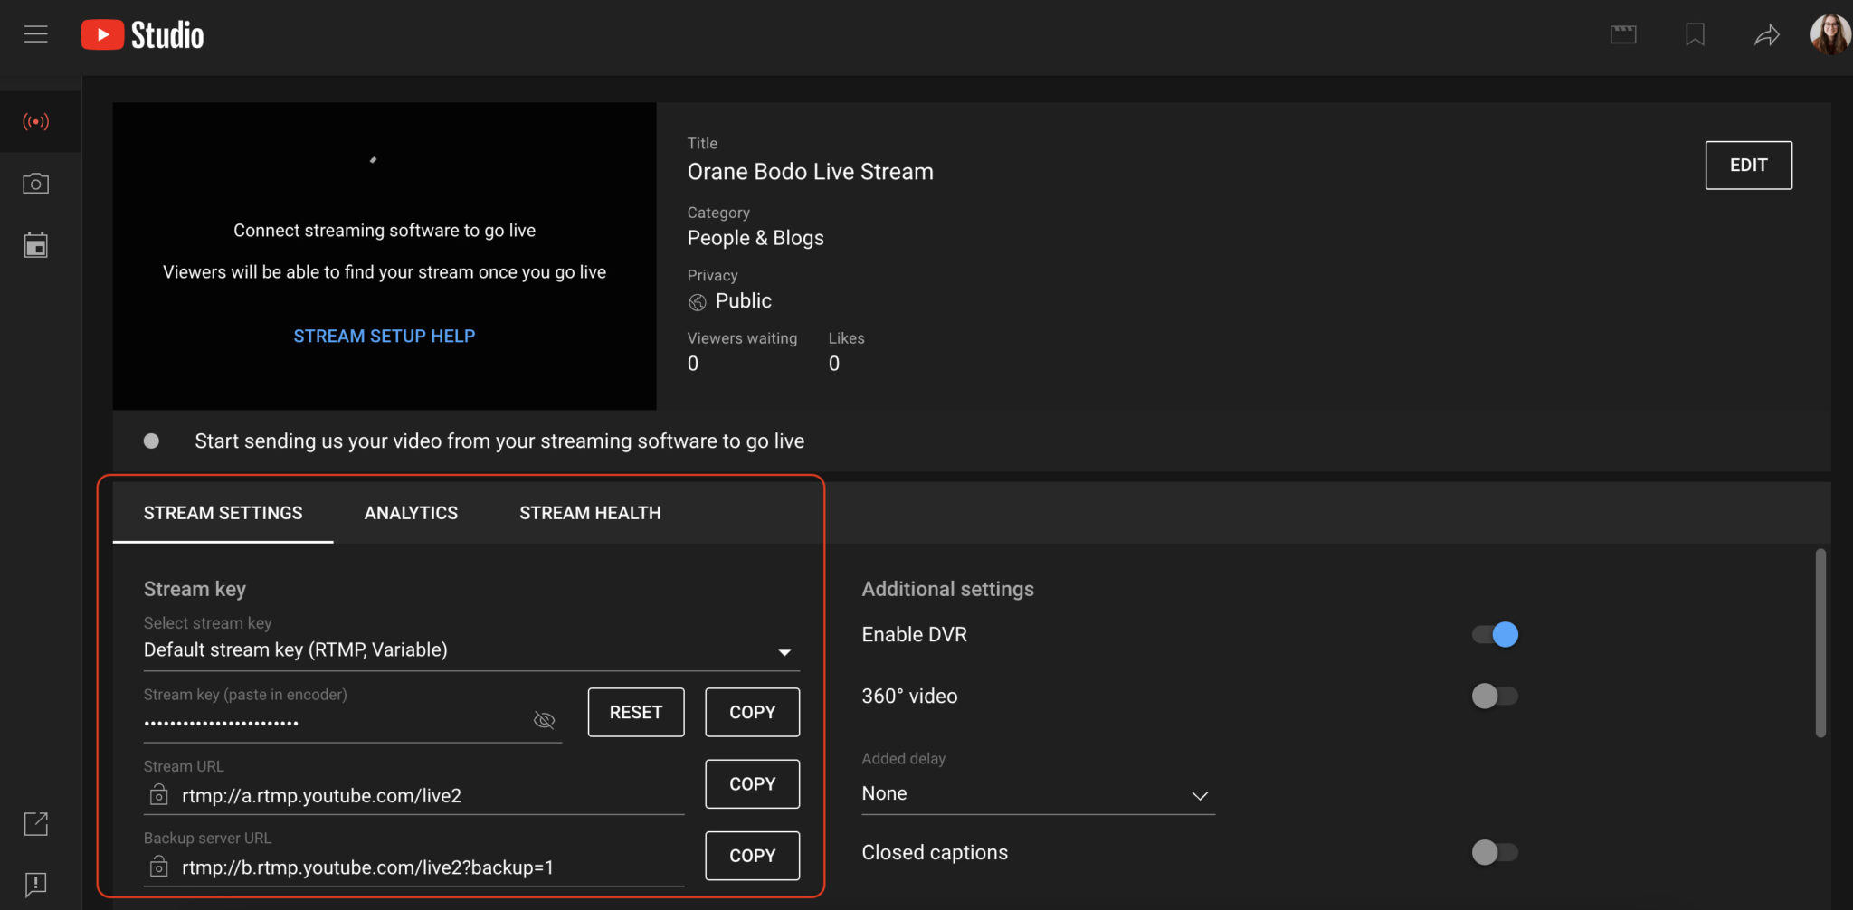Click the YouTube Studio logo
The image size is (1853, 910).
(x=143, y=35)
